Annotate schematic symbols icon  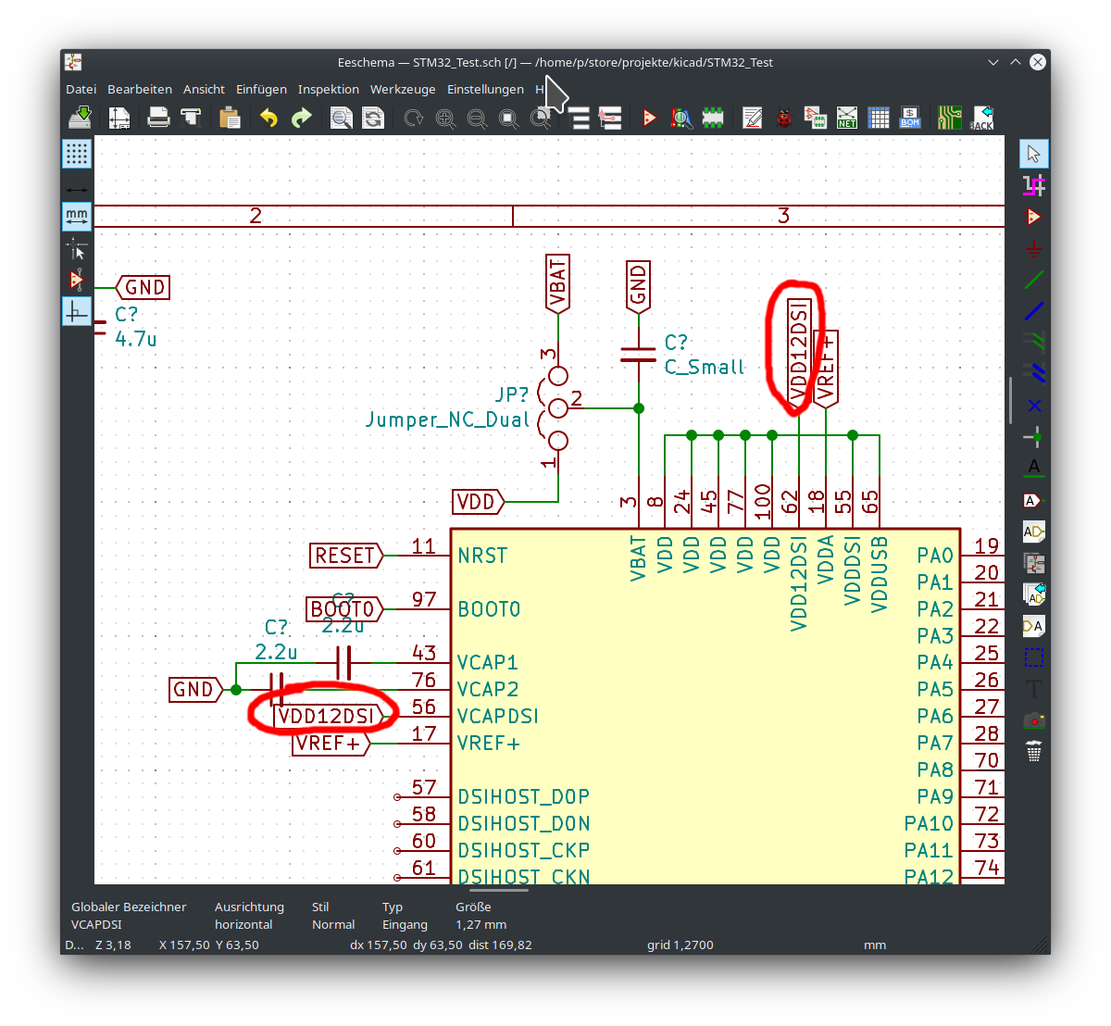[753, 118]
